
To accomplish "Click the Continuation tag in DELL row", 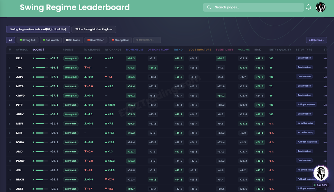I will click(304, 58).
